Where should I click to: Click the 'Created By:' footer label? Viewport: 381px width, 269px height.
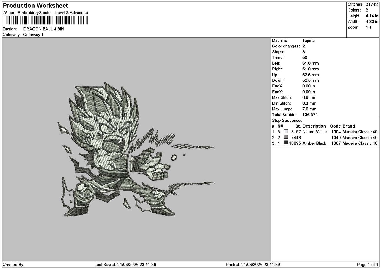click(x=13, y=265)
